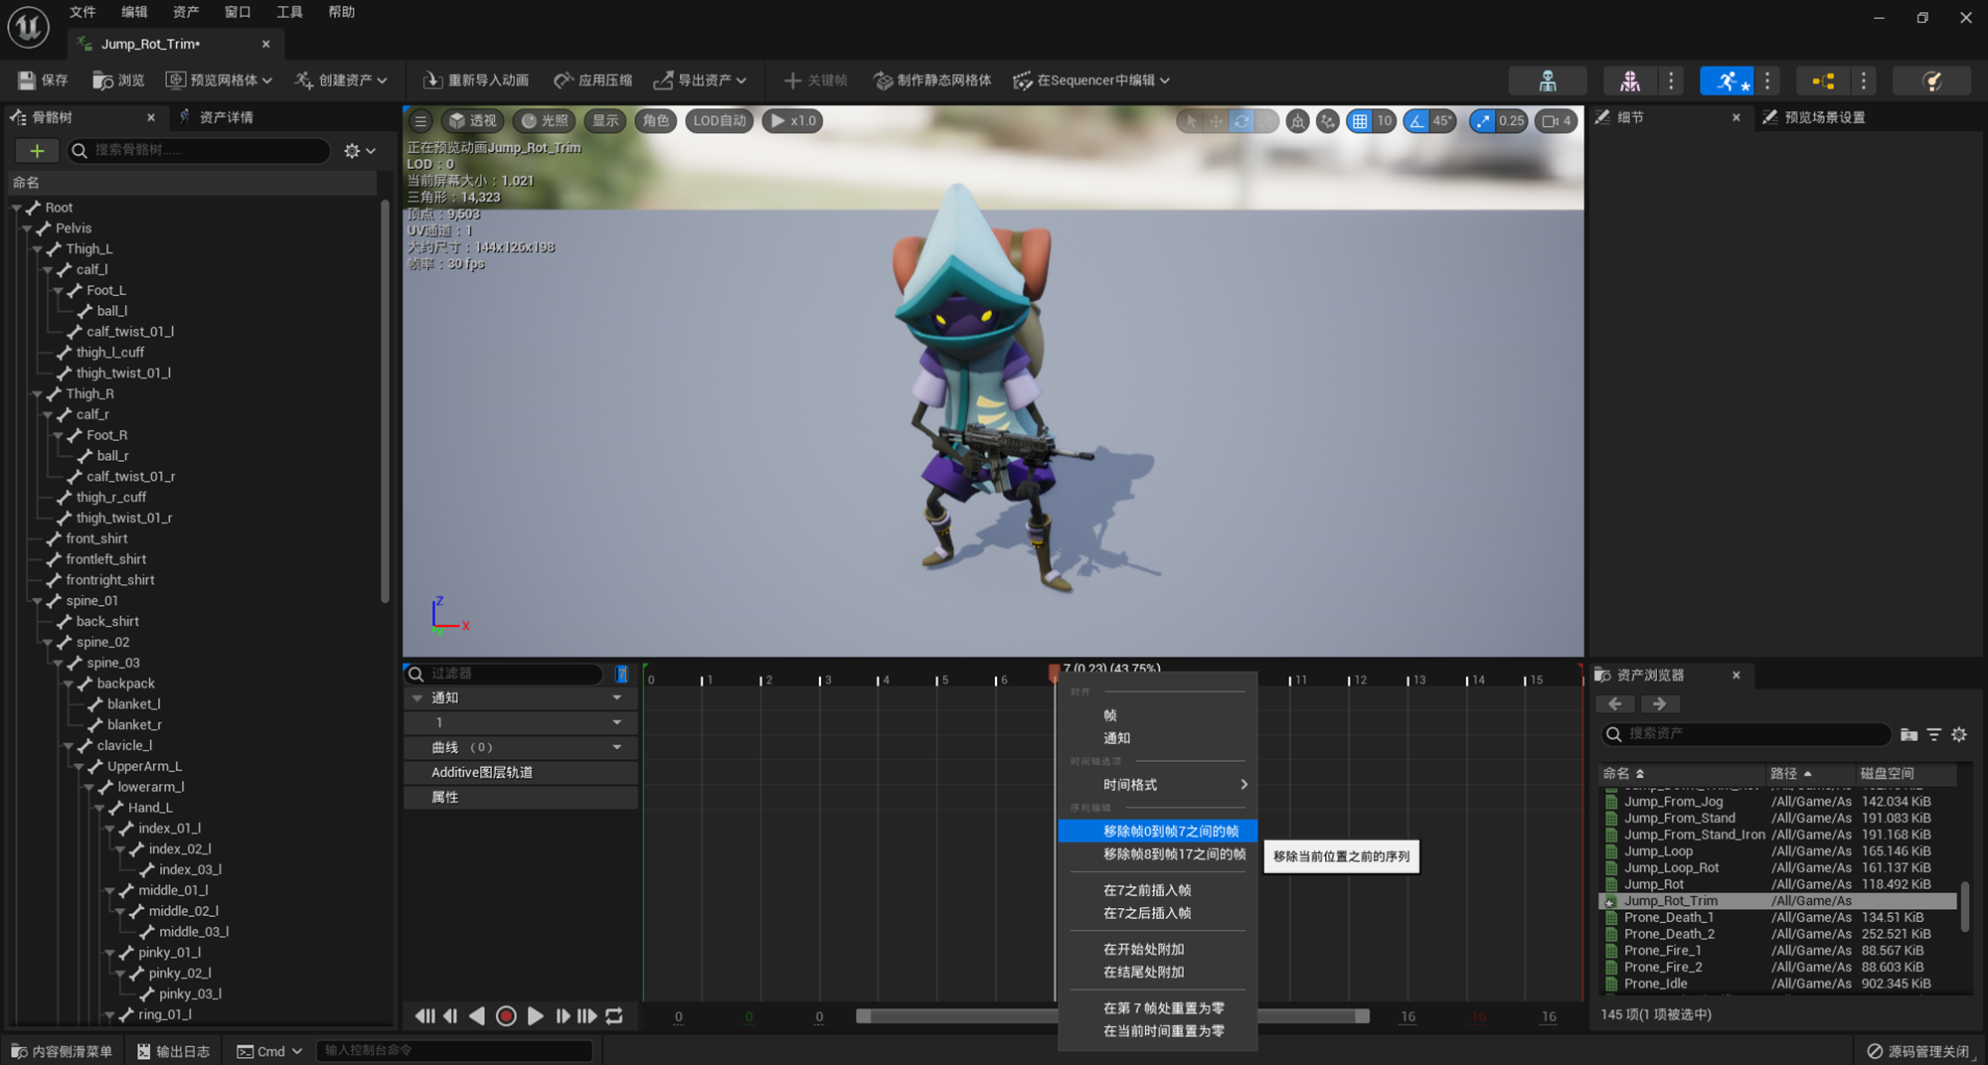This screenshot has height=1065, width=1988.
Task: Apply compression to the animation
Action: click(x=592, y=80)
